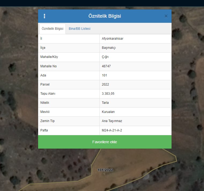
Task: Click the Mevkii value Kurualan
Action: point(108,112)
